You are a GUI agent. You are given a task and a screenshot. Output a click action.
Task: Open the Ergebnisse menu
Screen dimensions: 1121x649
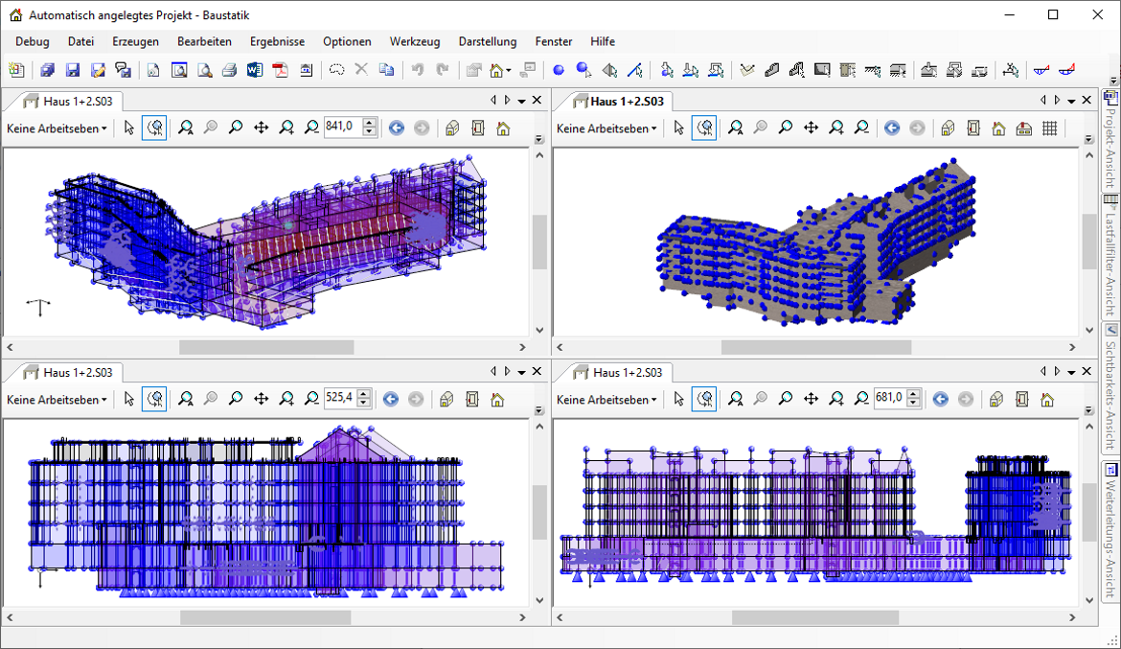pyautogui.click(x=277, y=41)
